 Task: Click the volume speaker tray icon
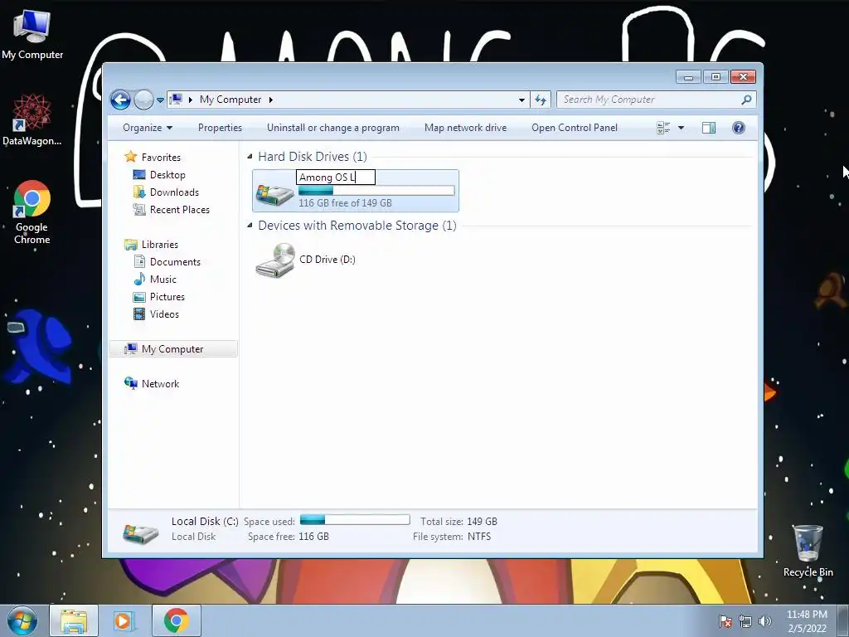[x=764, y=621]
